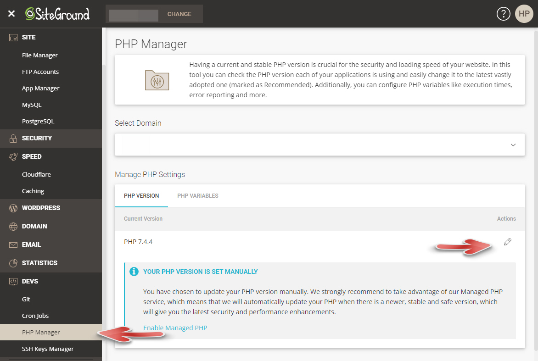Switch to the PHP VARIABLES tab
This screenshot has height=361, width=538.
coord(198,196)
